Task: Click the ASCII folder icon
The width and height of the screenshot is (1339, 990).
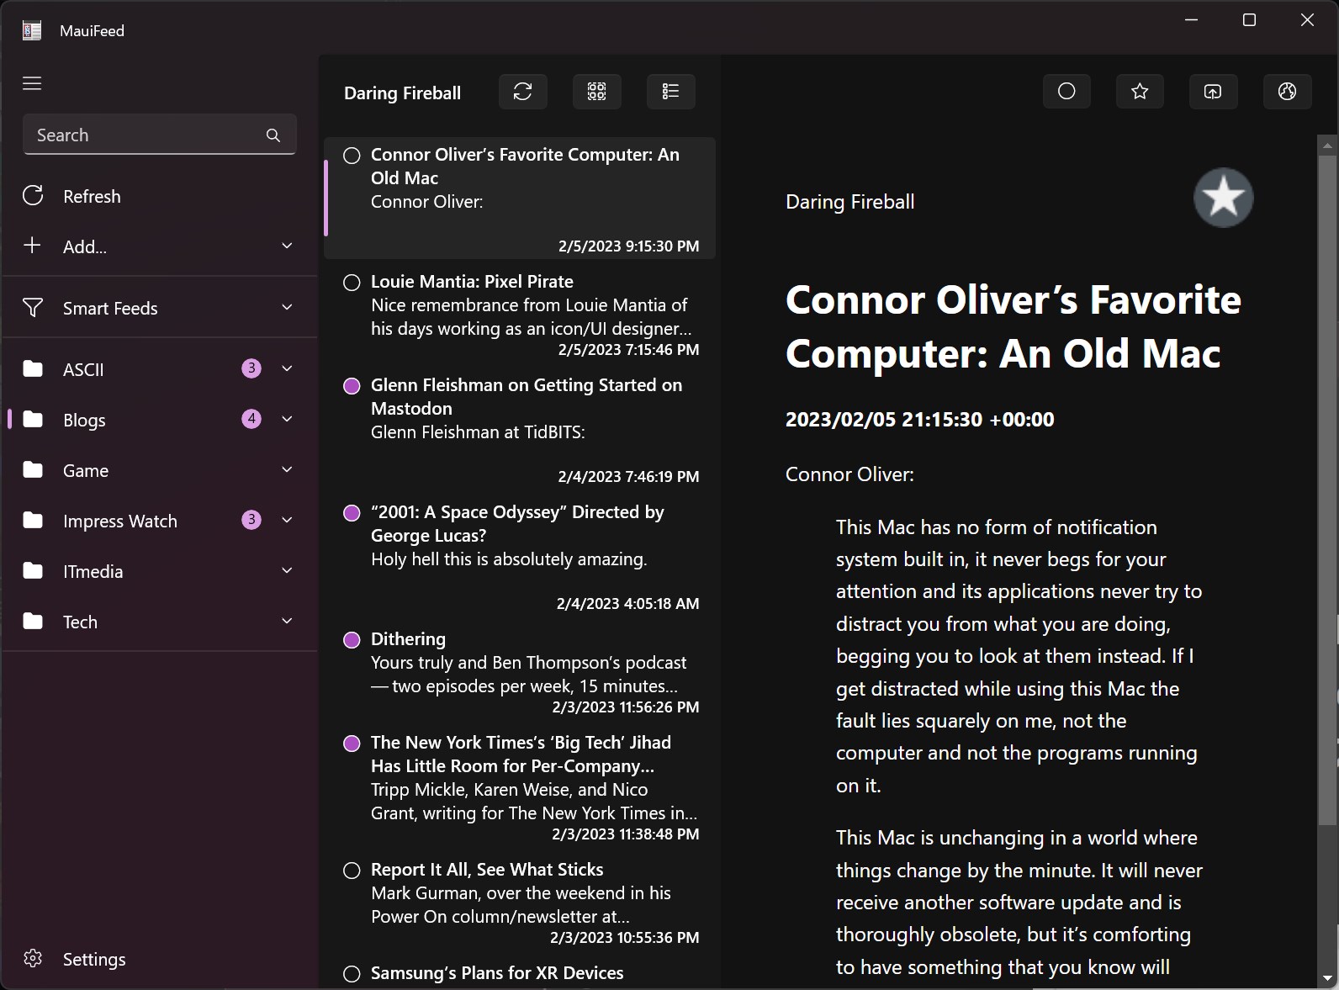Action: click(x=33, y=369)
